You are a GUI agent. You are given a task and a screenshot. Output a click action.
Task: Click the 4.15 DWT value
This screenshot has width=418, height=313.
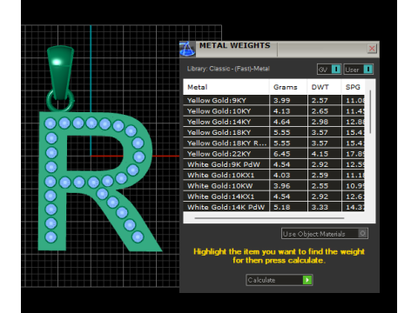pyautogui.click(x=320, y=154)
